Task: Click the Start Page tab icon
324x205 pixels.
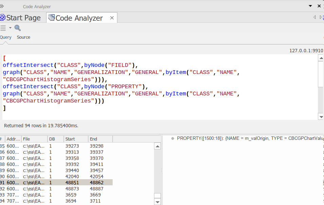Action: [3, 18]
